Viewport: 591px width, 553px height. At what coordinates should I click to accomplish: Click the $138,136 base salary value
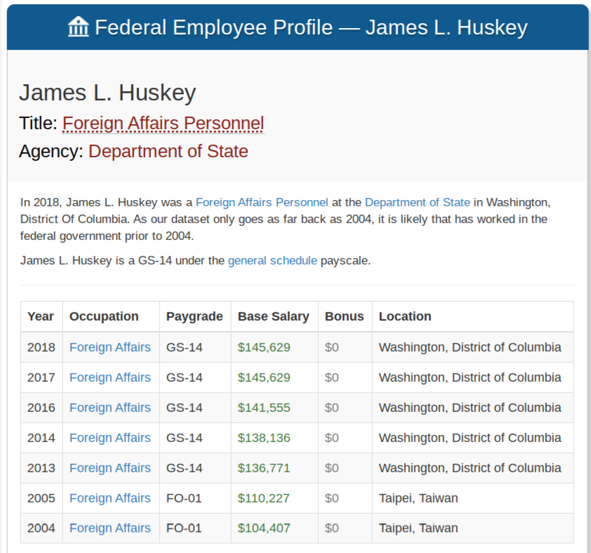(x=264, y=438)
